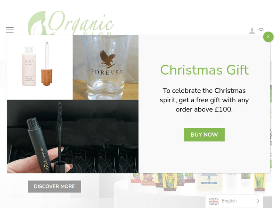Click the BUY NOW button
The image size is (277, 208).
pyautogui.click(x=204, y=134)
